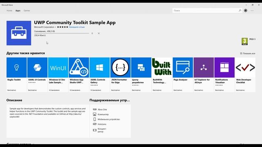Click the 350,4 Кбит/с speed text
This screenshot has width=262, height=147.
click(x=40, y=36)
